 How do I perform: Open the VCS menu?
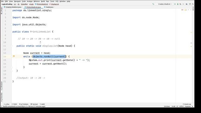tap(57, 1)
